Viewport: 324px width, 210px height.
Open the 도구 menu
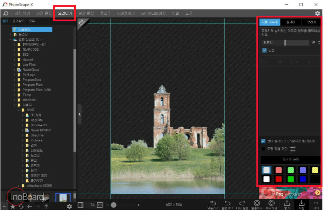[188, 13]
